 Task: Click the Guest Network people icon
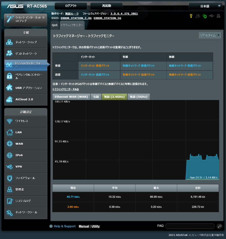(9, 53)
